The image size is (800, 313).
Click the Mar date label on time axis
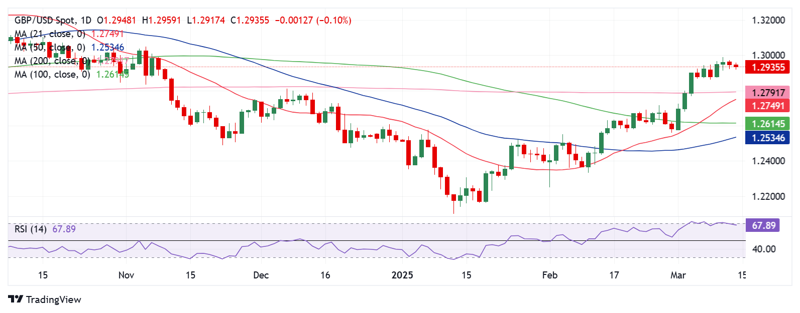tap(678, 275)
